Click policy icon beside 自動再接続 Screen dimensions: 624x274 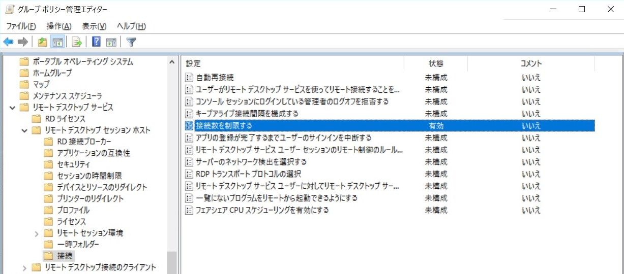coord(189,78)
